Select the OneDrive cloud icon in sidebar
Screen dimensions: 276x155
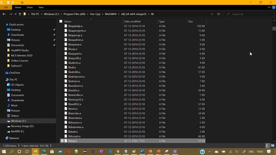tap(7, 73)
